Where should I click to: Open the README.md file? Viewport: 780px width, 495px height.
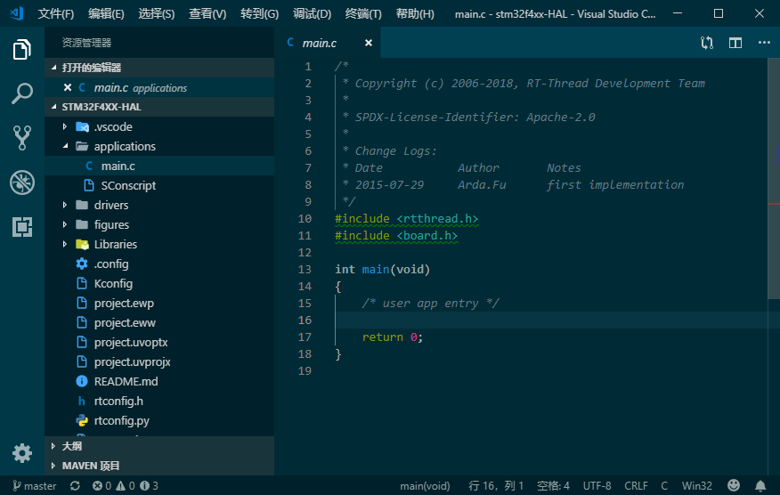(x=159, y=381)
